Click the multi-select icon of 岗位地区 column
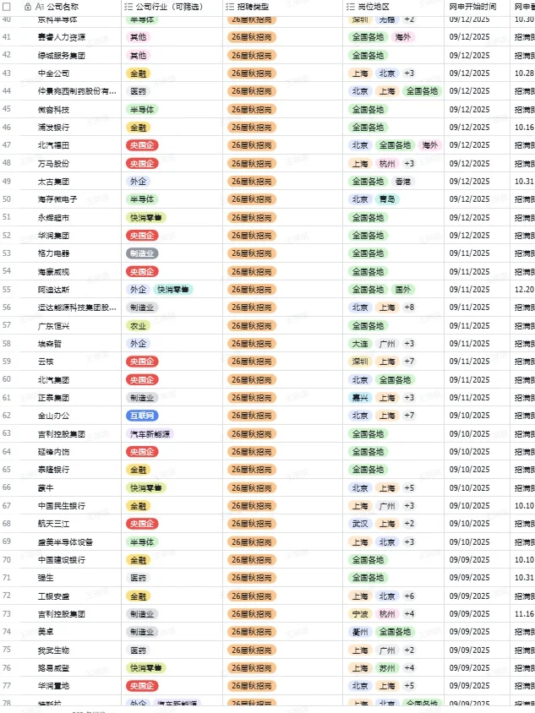This screenshot has width=535, height=713. 350,7
